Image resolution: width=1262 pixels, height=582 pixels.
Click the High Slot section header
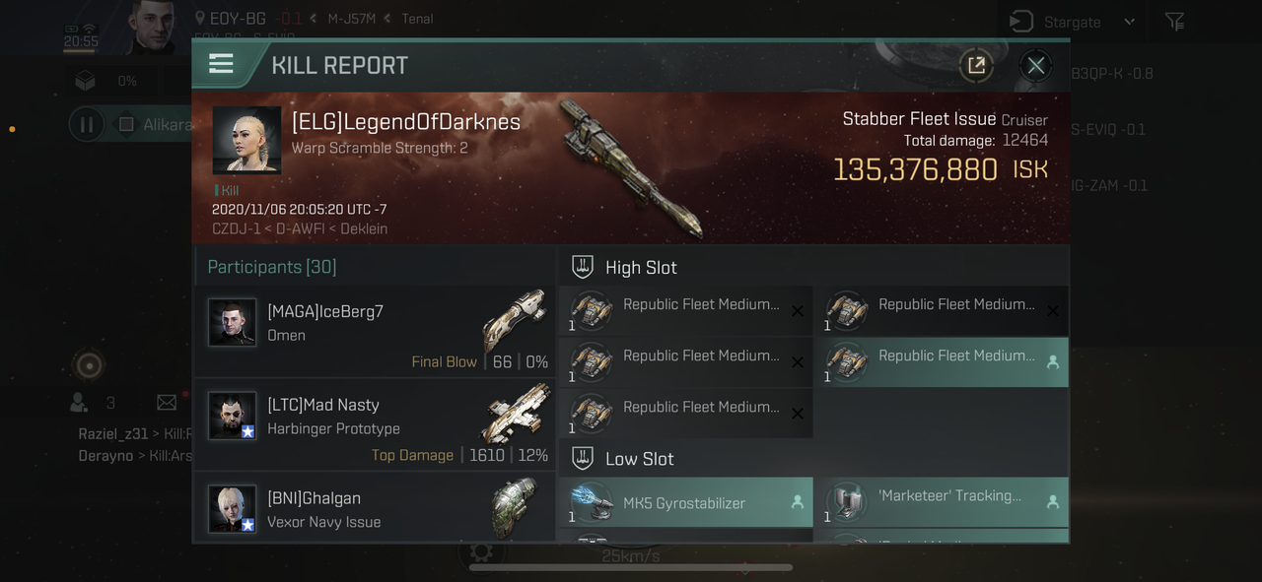click(x=641, y=268)
